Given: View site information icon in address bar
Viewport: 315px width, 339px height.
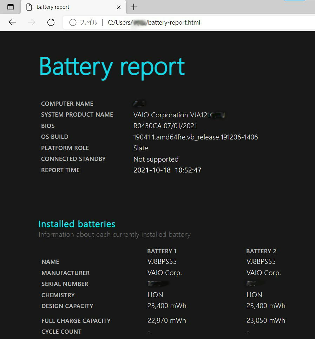Looking at the screenshot, I should [73, 22].
